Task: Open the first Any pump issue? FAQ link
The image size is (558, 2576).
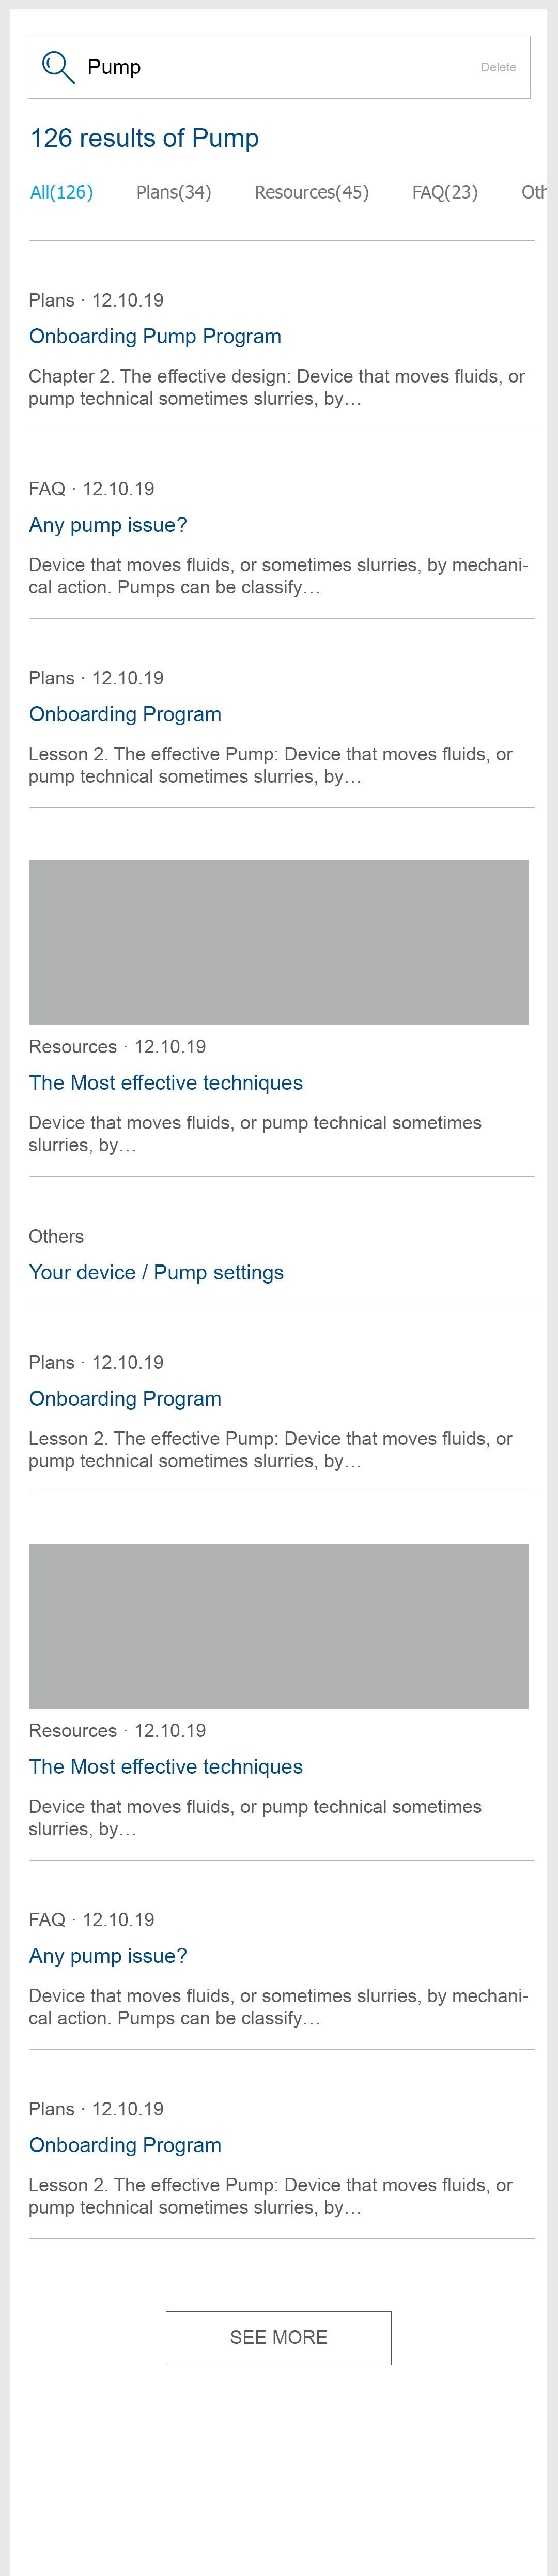Action: [x=108, y=525]
